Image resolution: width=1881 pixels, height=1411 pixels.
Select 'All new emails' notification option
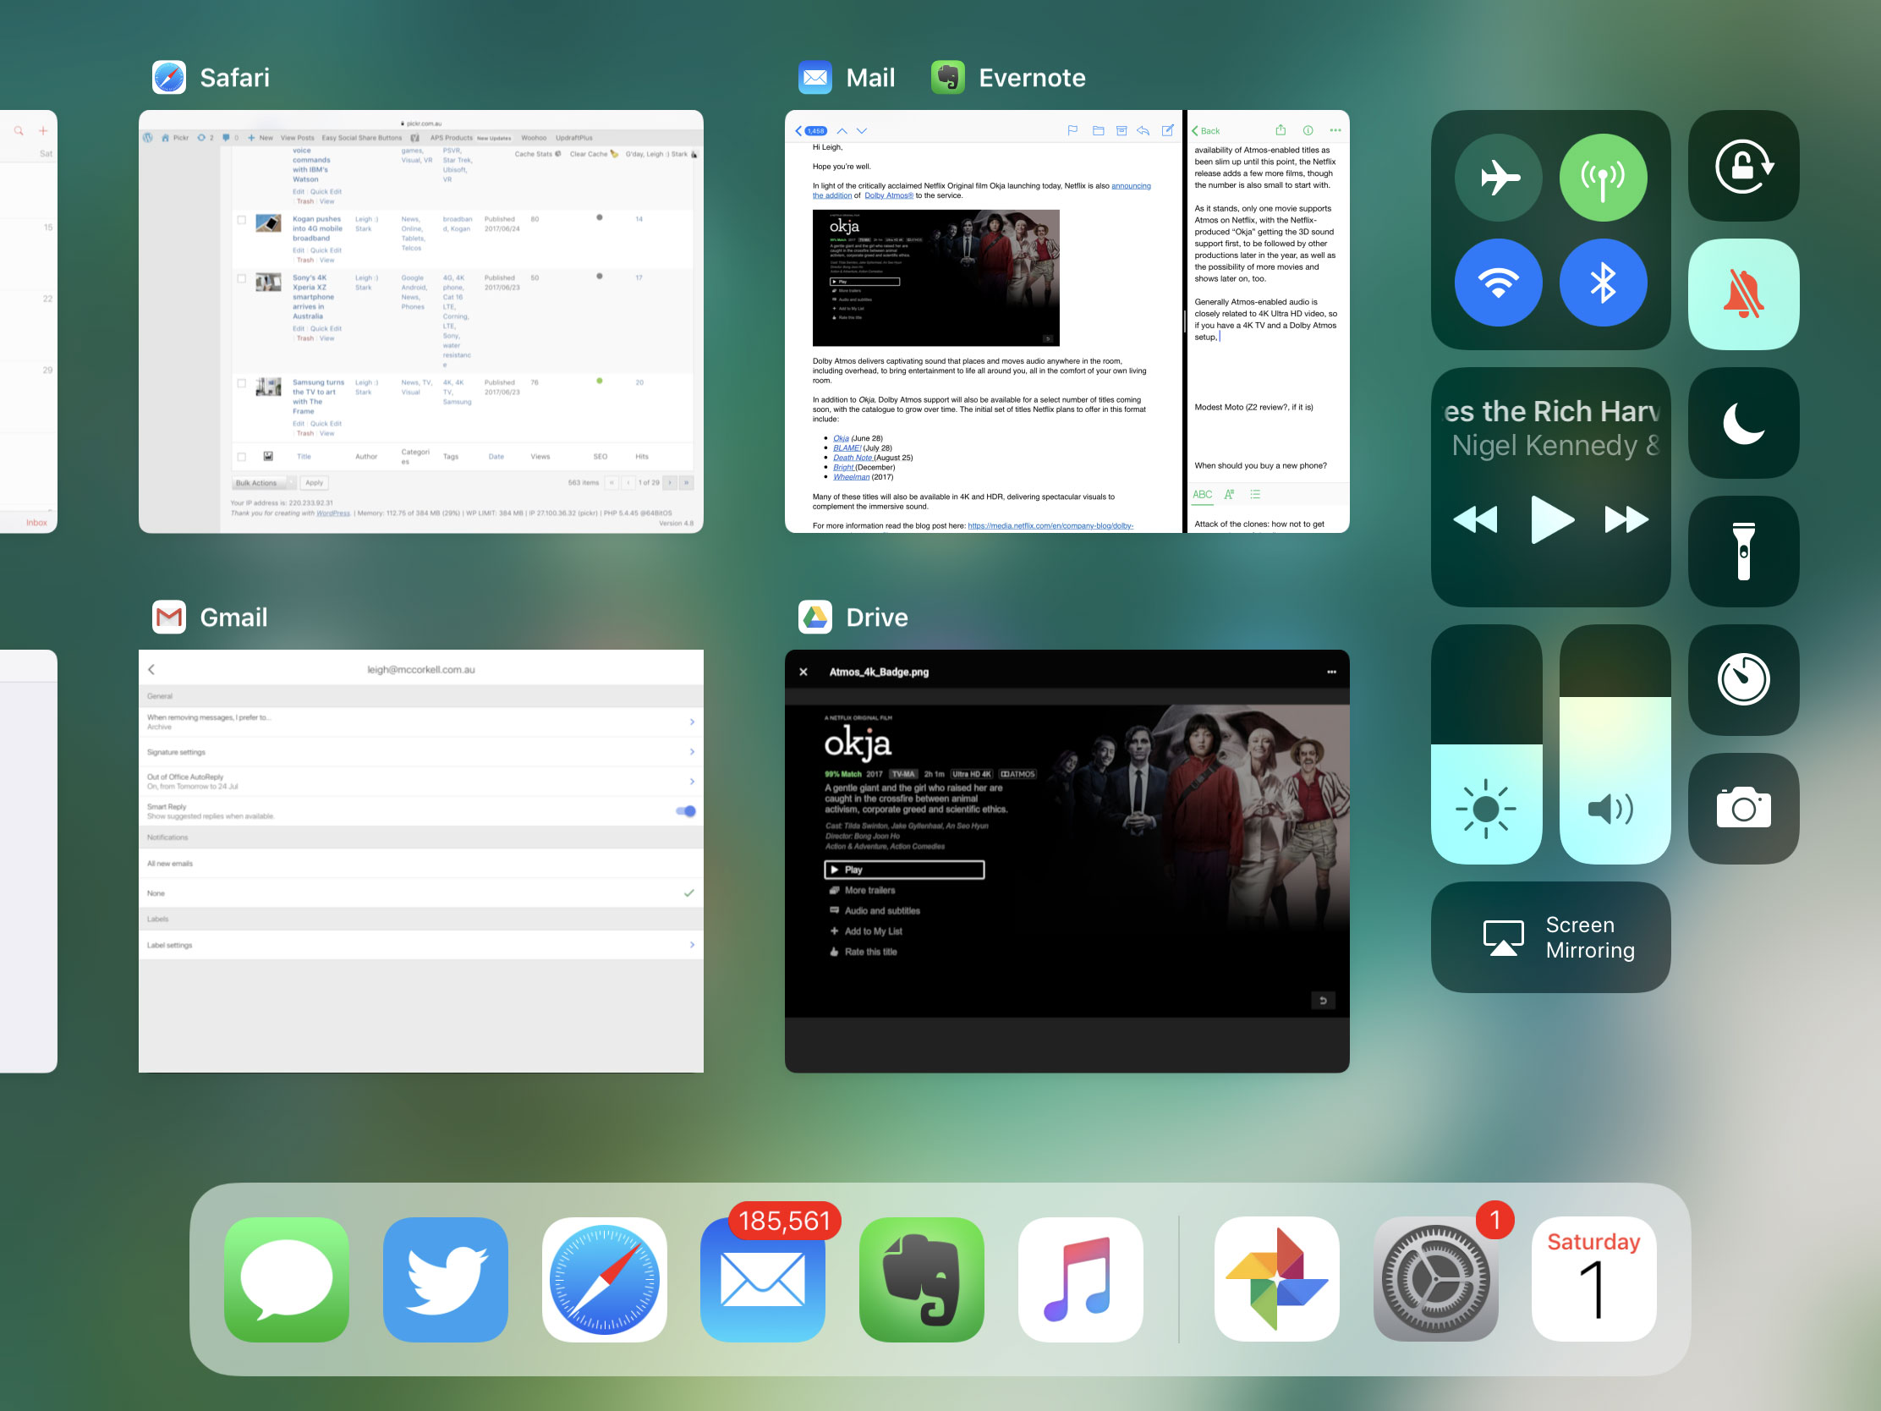[421, 864]
